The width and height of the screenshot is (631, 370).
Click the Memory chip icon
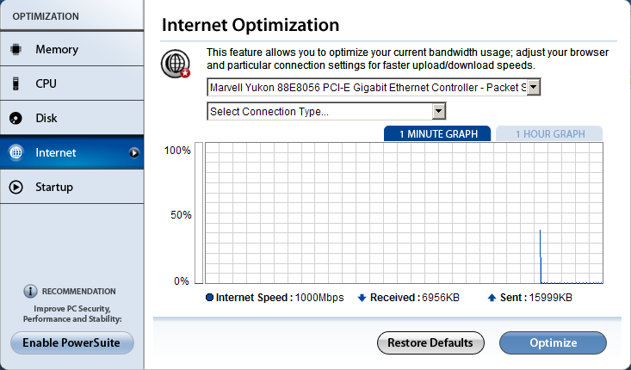(x=15, y=50)
